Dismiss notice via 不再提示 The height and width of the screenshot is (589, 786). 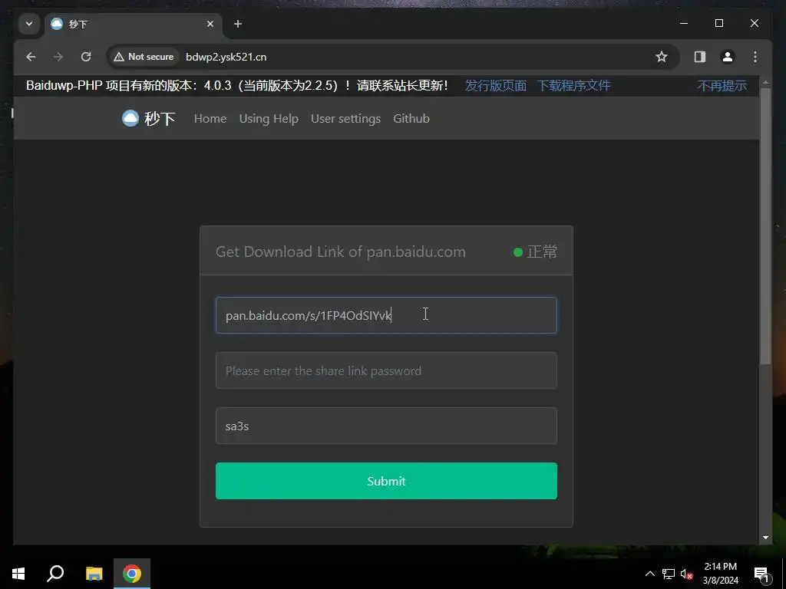[x=722, y=86]
